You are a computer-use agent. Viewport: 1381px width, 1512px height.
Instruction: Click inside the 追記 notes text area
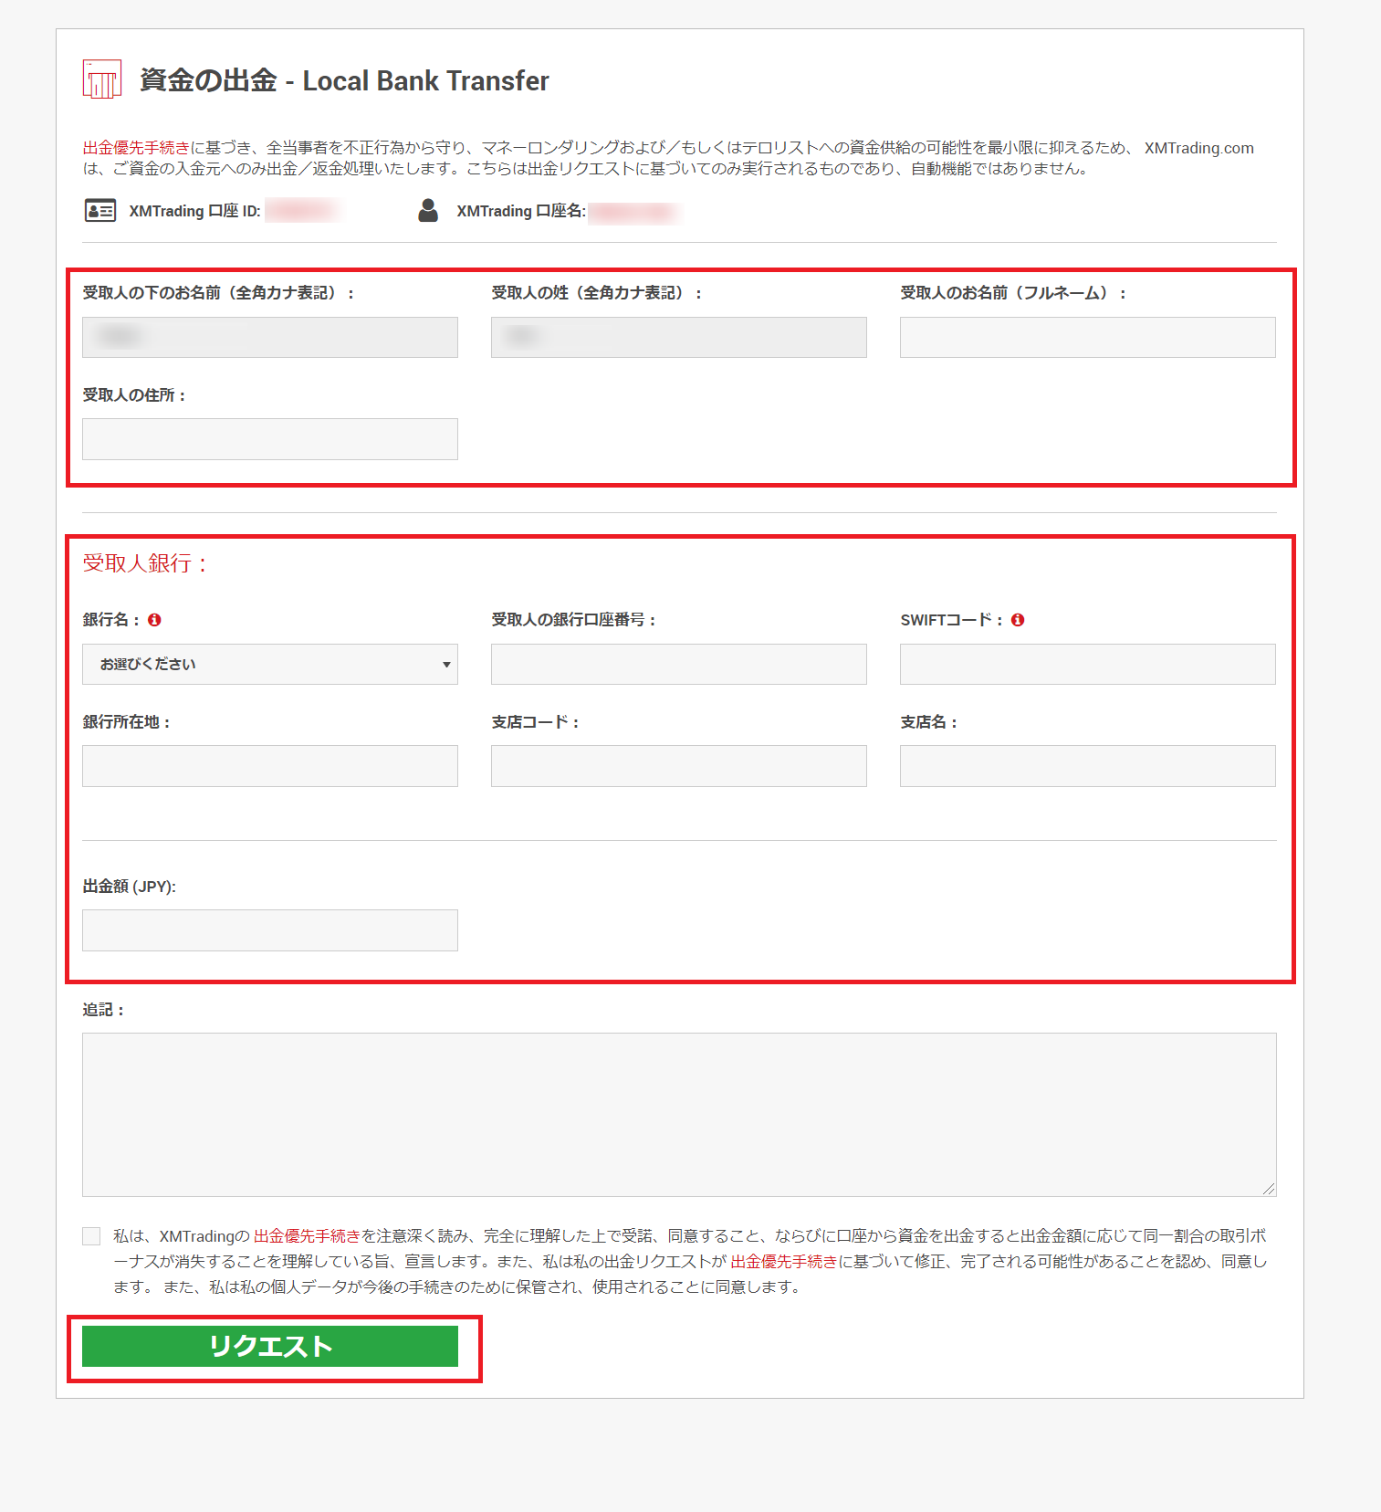click(678, 1114)
